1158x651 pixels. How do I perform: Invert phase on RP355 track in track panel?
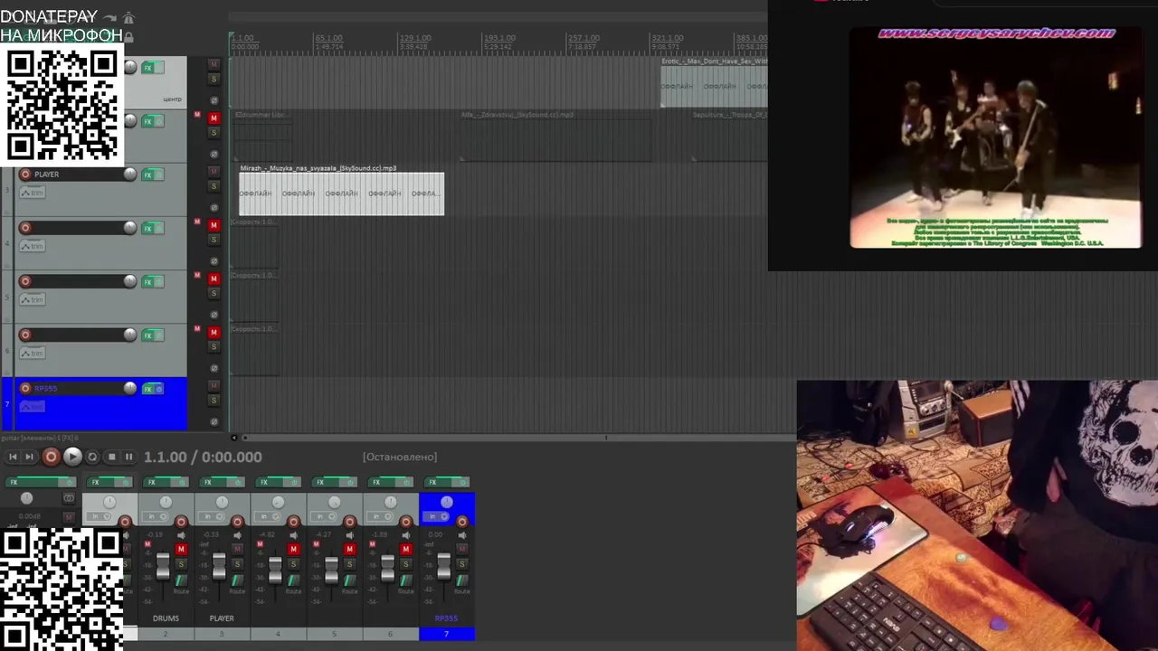tap(214, 421)
